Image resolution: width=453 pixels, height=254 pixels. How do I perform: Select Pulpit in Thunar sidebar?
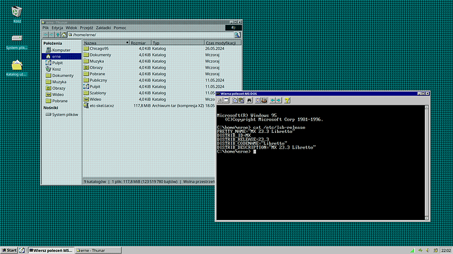coord(61,63)
